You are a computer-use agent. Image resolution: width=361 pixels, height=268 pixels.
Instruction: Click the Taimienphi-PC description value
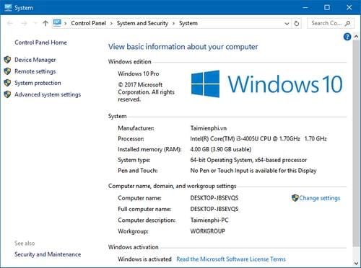(209, 220)
